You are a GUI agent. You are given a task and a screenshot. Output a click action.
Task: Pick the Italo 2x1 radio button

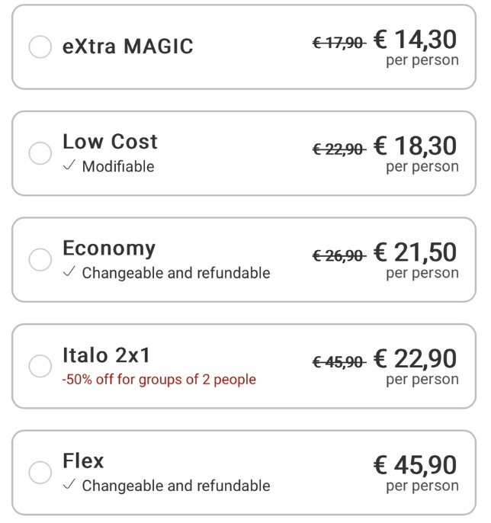point(40,366)
